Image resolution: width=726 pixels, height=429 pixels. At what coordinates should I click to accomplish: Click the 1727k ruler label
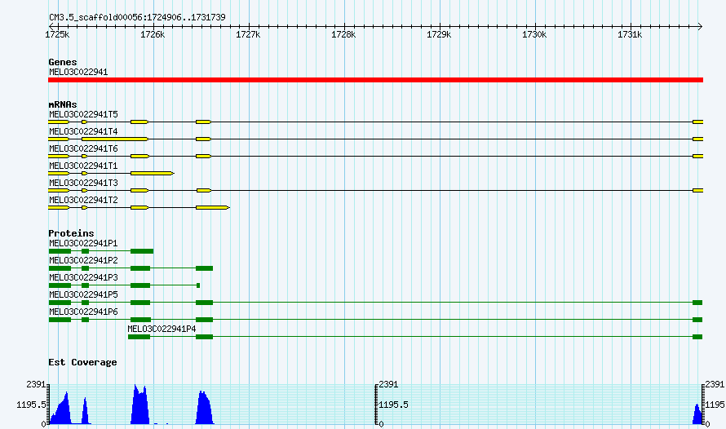pos(248,35)
